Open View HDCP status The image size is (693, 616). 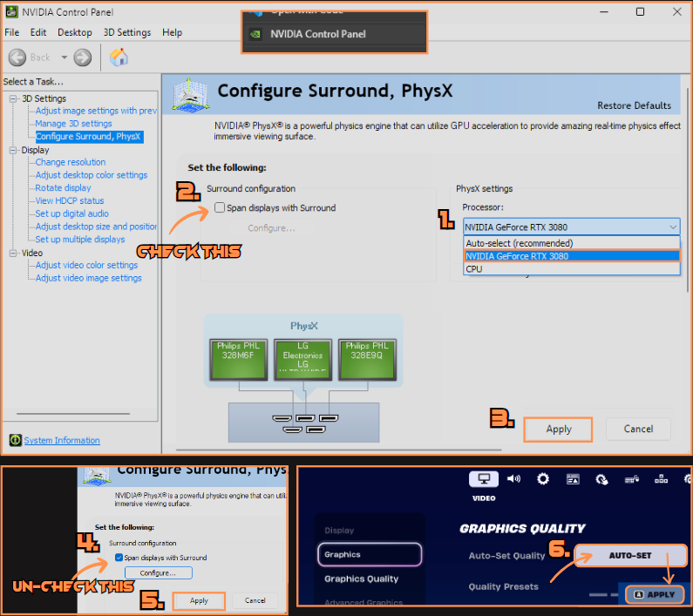click(x=70, y=200)
